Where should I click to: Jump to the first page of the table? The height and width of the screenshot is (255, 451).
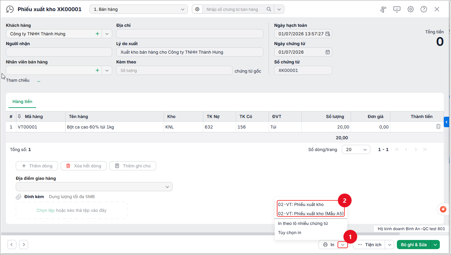(x=397, y=149)
